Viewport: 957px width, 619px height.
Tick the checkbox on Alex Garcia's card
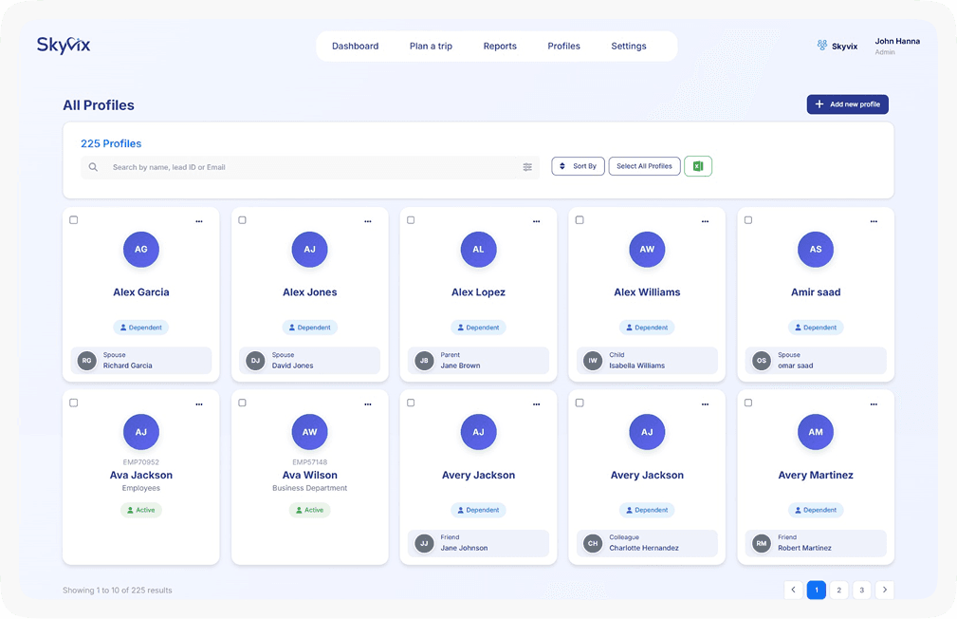tap(73, 219)
